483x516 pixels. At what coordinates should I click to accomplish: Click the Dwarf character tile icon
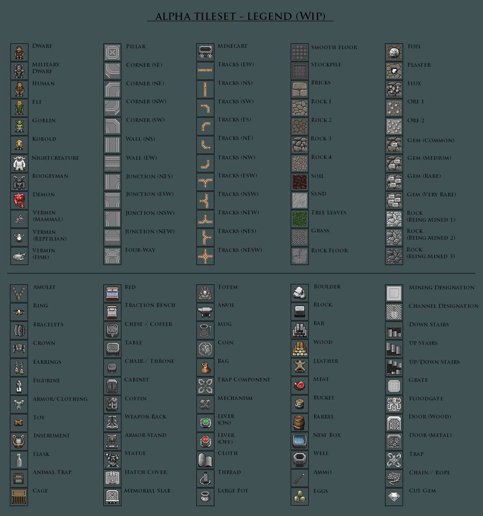[19, 53]
